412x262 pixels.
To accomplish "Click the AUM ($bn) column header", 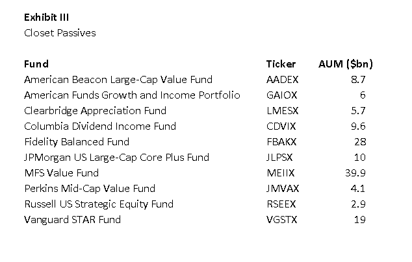I will 345,64.
